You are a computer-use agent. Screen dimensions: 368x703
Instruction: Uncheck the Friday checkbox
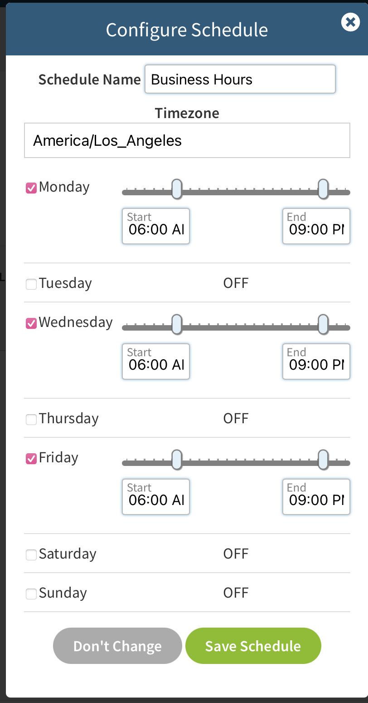pyautogui.click(x=31, y=459)
